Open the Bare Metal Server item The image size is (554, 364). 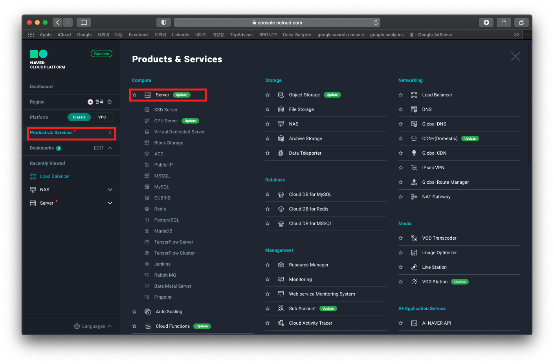tap(172, 286)
